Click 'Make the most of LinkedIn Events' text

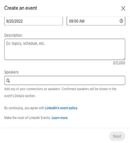tap(28, 118)
